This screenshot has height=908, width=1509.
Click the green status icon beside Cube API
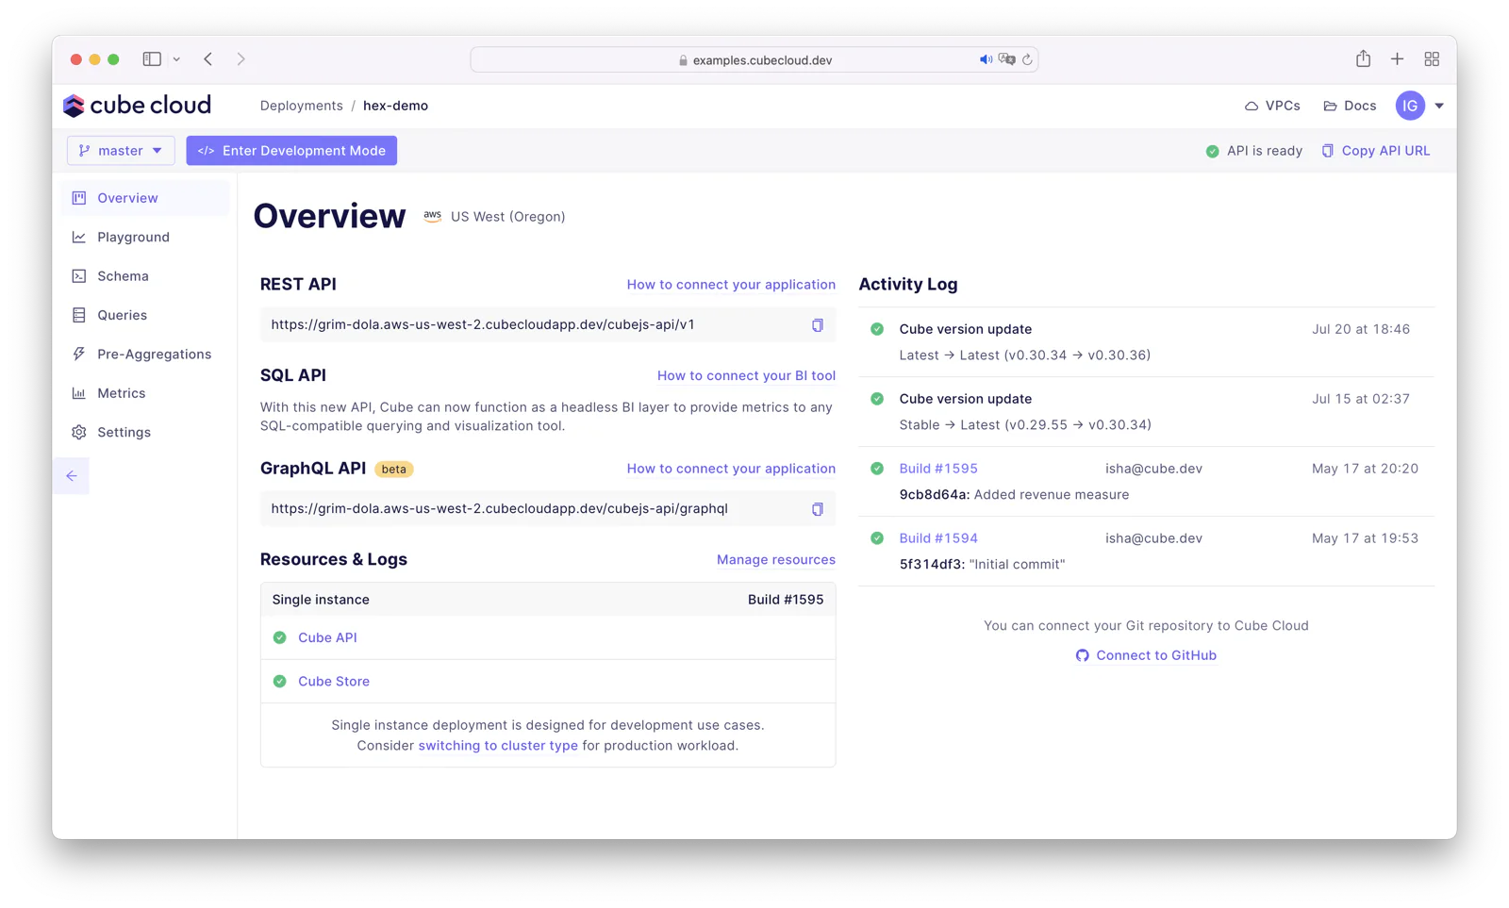point(280,637)
